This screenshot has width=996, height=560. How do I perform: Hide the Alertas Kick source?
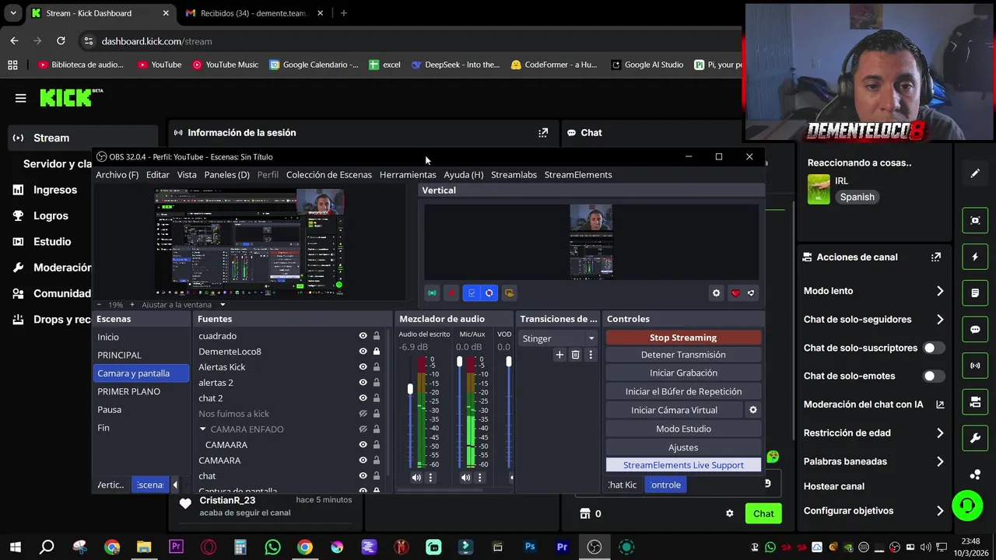(363, 367)
